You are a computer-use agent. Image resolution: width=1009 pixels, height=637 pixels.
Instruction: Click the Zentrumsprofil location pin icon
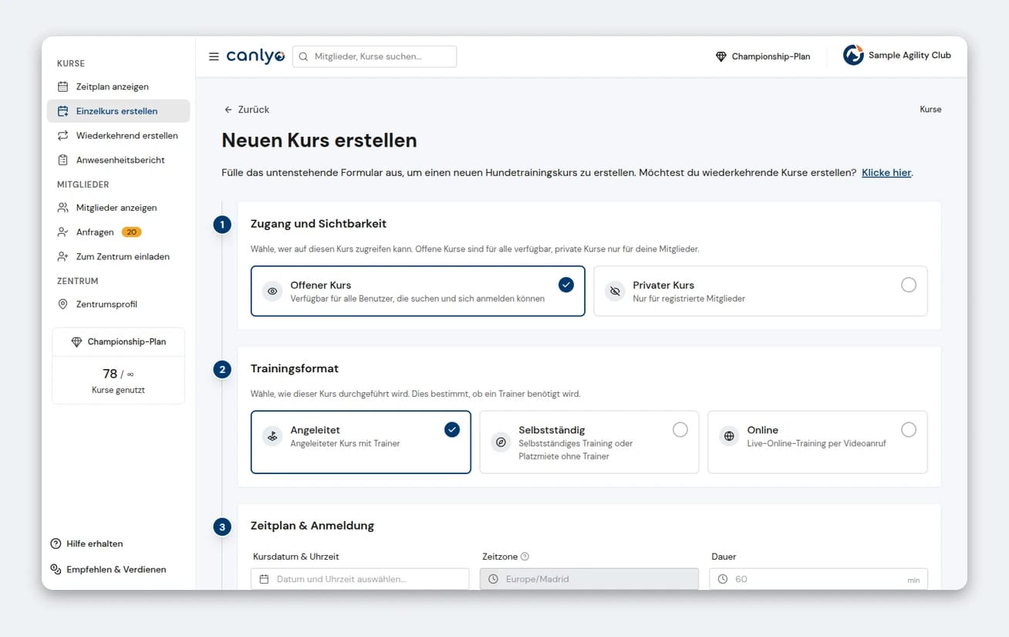pyautogui.click(x=63, y=304)
